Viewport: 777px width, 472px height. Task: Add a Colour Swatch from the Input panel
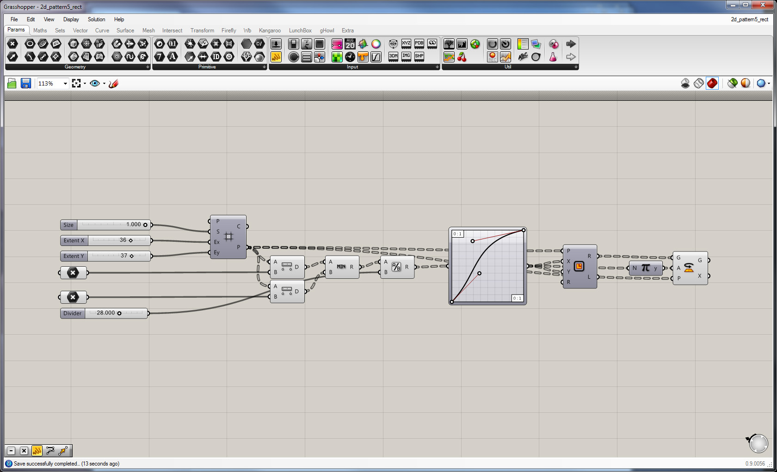tap(363, 44)
